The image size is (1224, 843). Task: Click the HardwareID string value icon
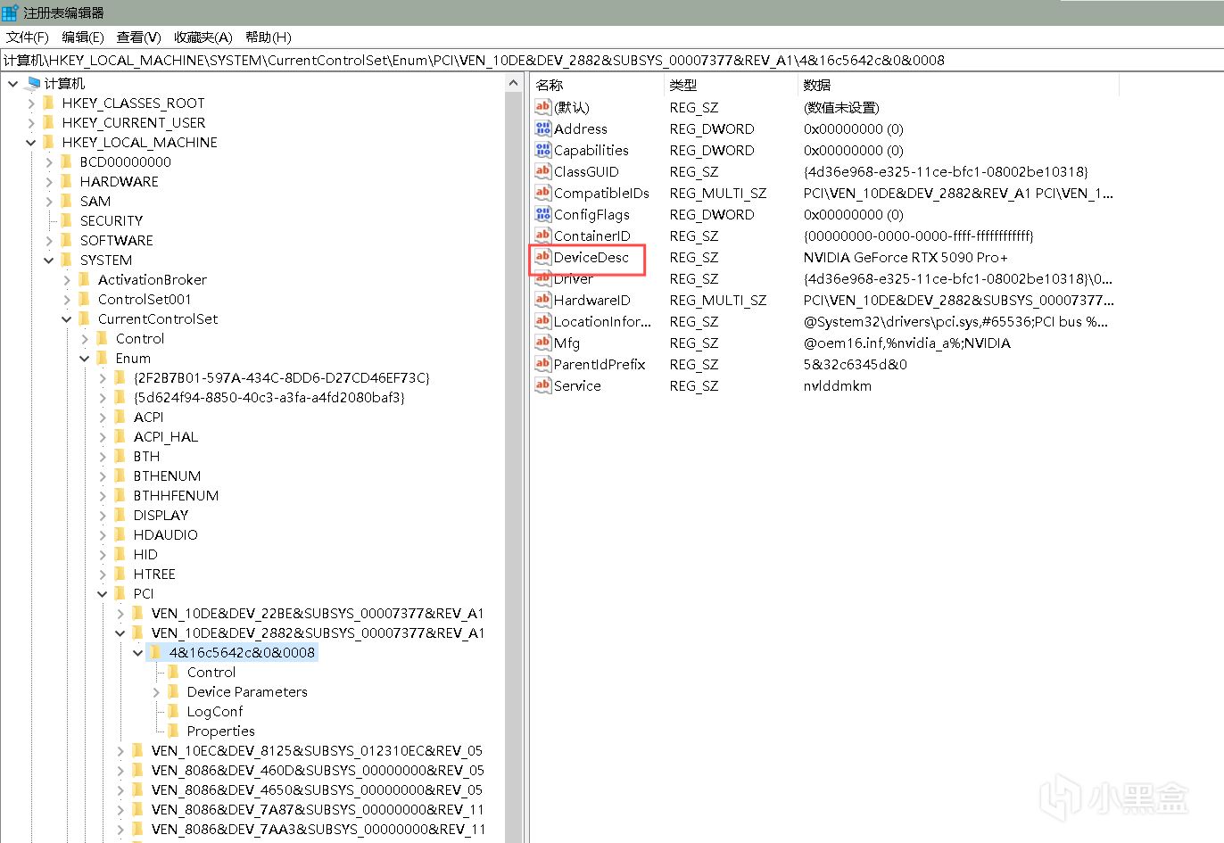[x=542, y=300]
